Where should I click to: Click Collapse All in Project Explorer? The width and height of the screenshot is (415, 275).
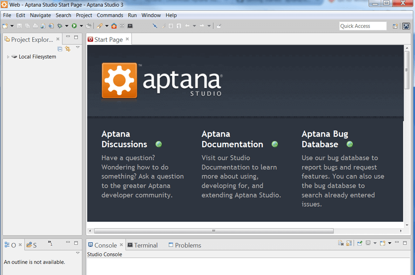[x=60, y=49]
